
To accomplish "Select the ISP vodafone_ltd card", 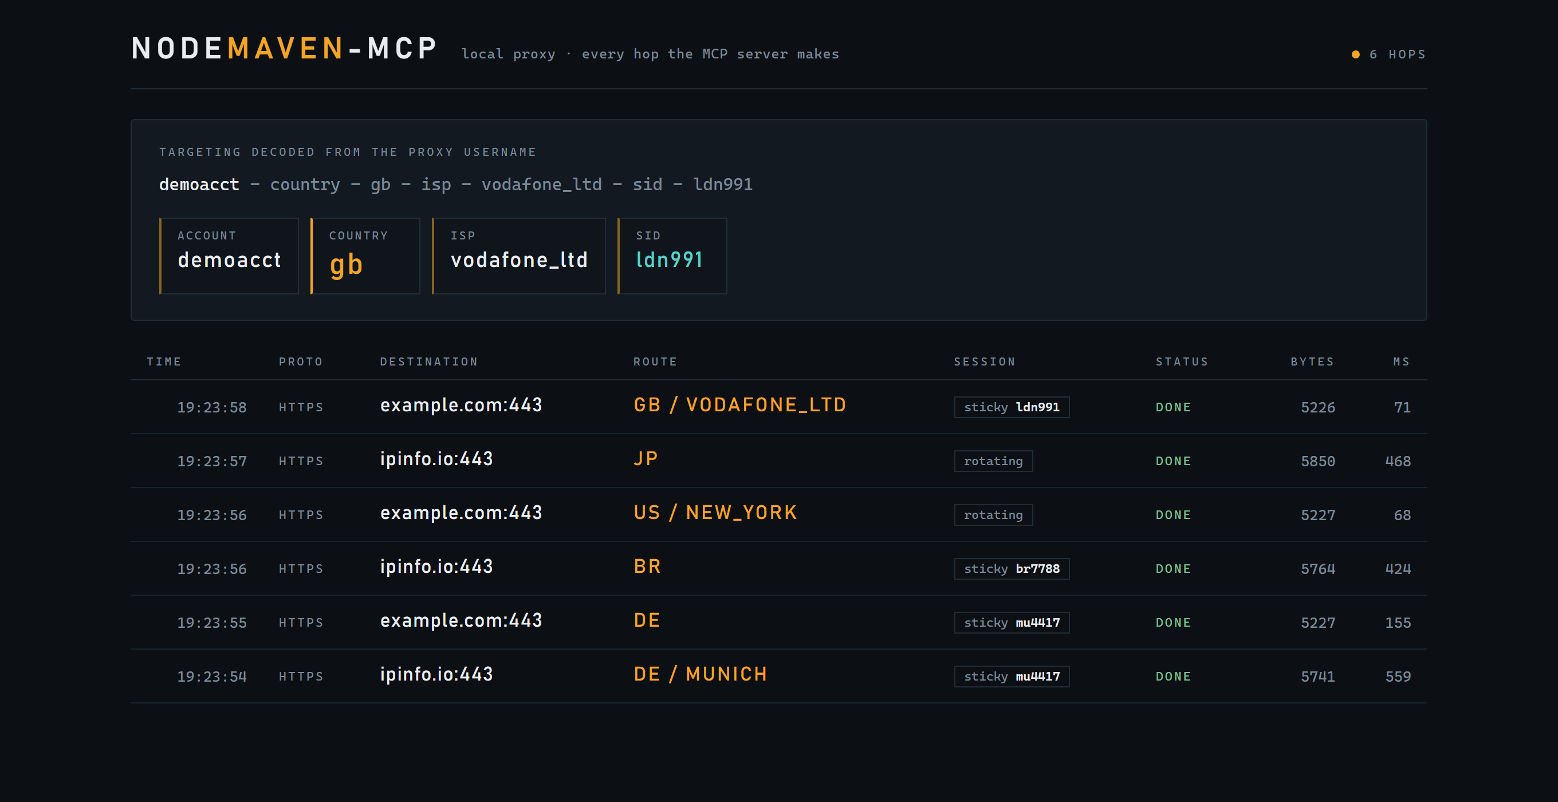I will (518, 256).
